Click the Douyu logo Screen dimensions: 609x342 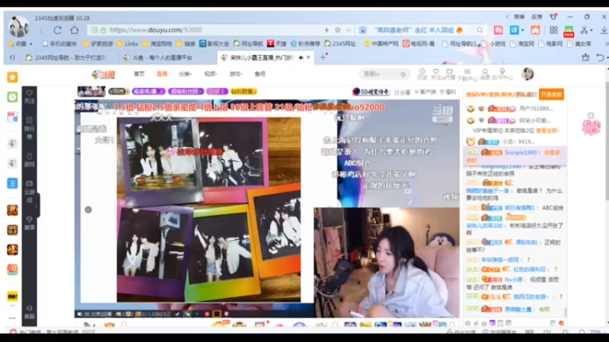[104, 74]
